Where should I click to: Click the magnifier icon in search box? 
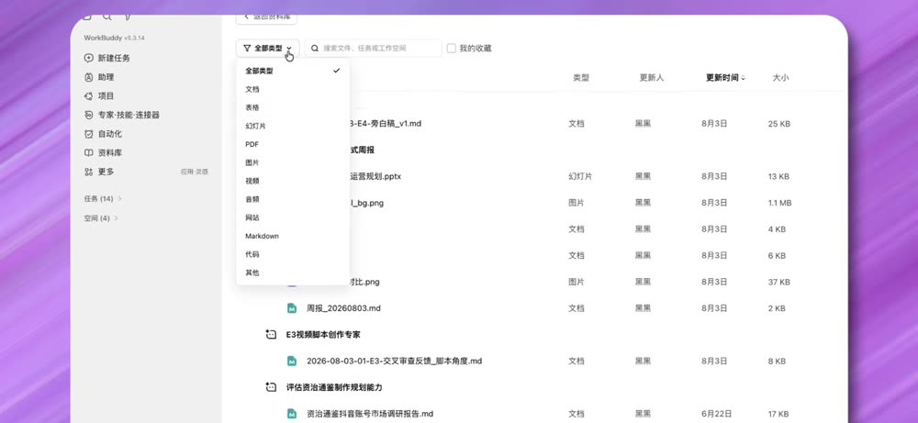tap(315, 48)
